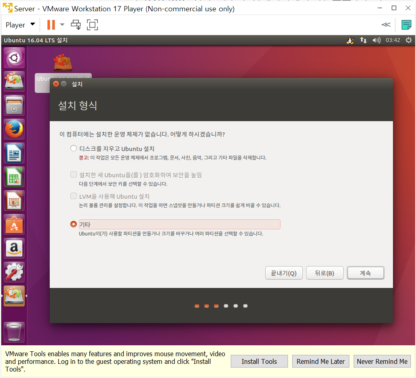Open the Amazon launcher in the dock
This screenshot has width=416, height=378.
point(14,248)
